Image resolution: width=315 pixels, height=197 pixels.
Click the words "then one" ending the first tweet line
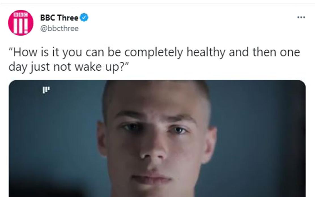276,52
